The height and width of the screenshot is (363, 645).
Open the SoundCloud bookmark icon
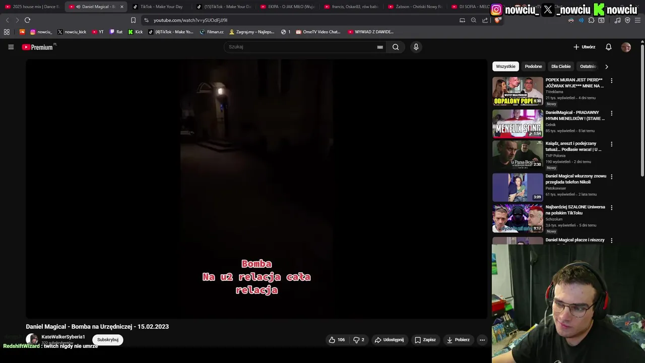click(22, 32)
